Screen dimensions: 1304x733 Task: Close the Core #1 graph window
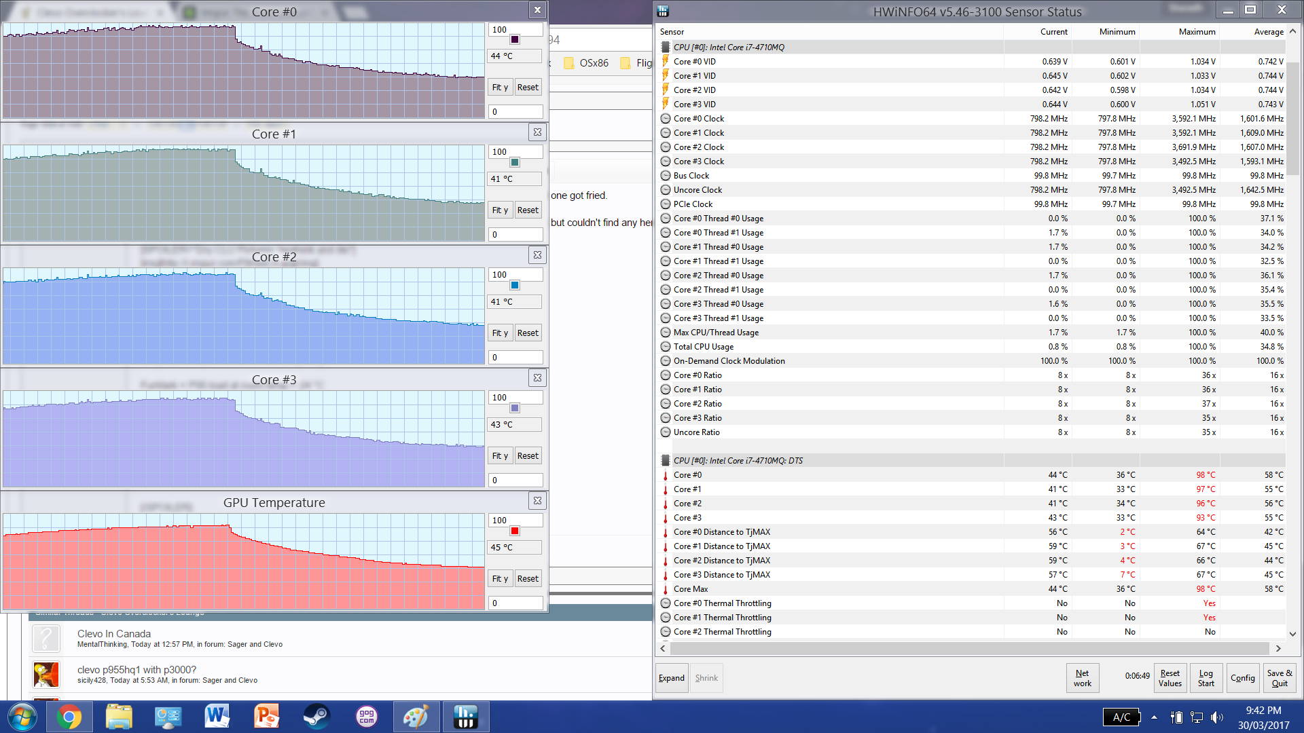(537, 132)
